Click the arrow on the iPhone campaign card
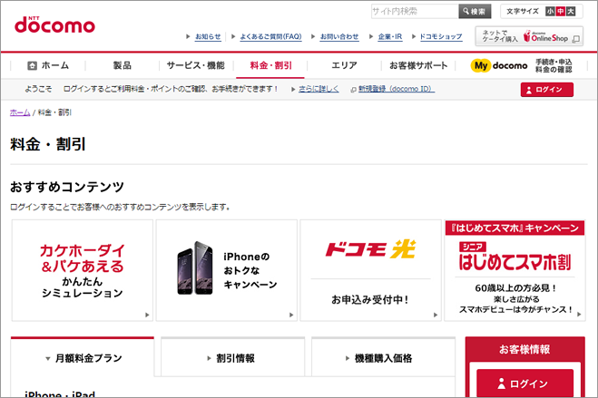 coord(291,315)
